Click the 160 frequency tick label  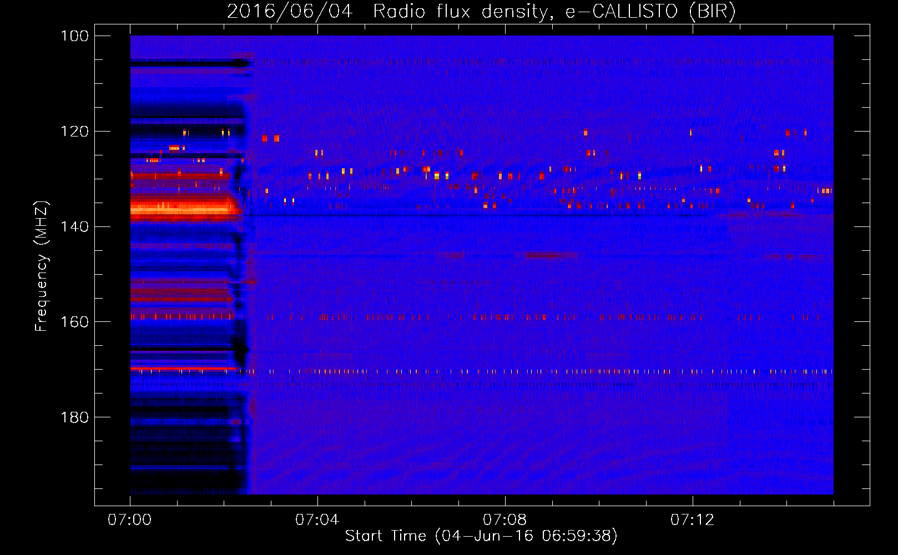pos(74,322)
